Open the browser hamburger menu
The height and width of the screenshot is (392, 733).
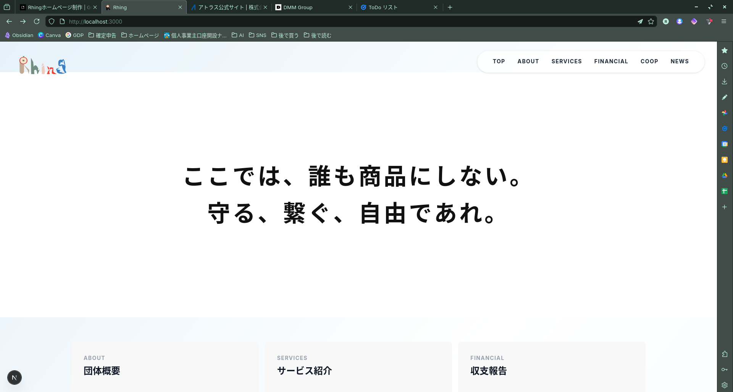point(723,22)
